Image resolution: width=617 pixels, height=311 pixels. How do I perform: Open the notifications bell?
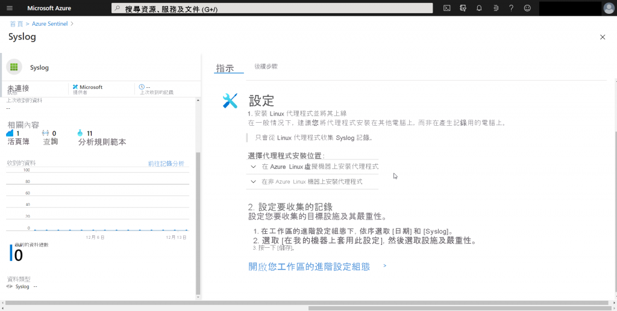pyautogui.click(x=479, y=8)
